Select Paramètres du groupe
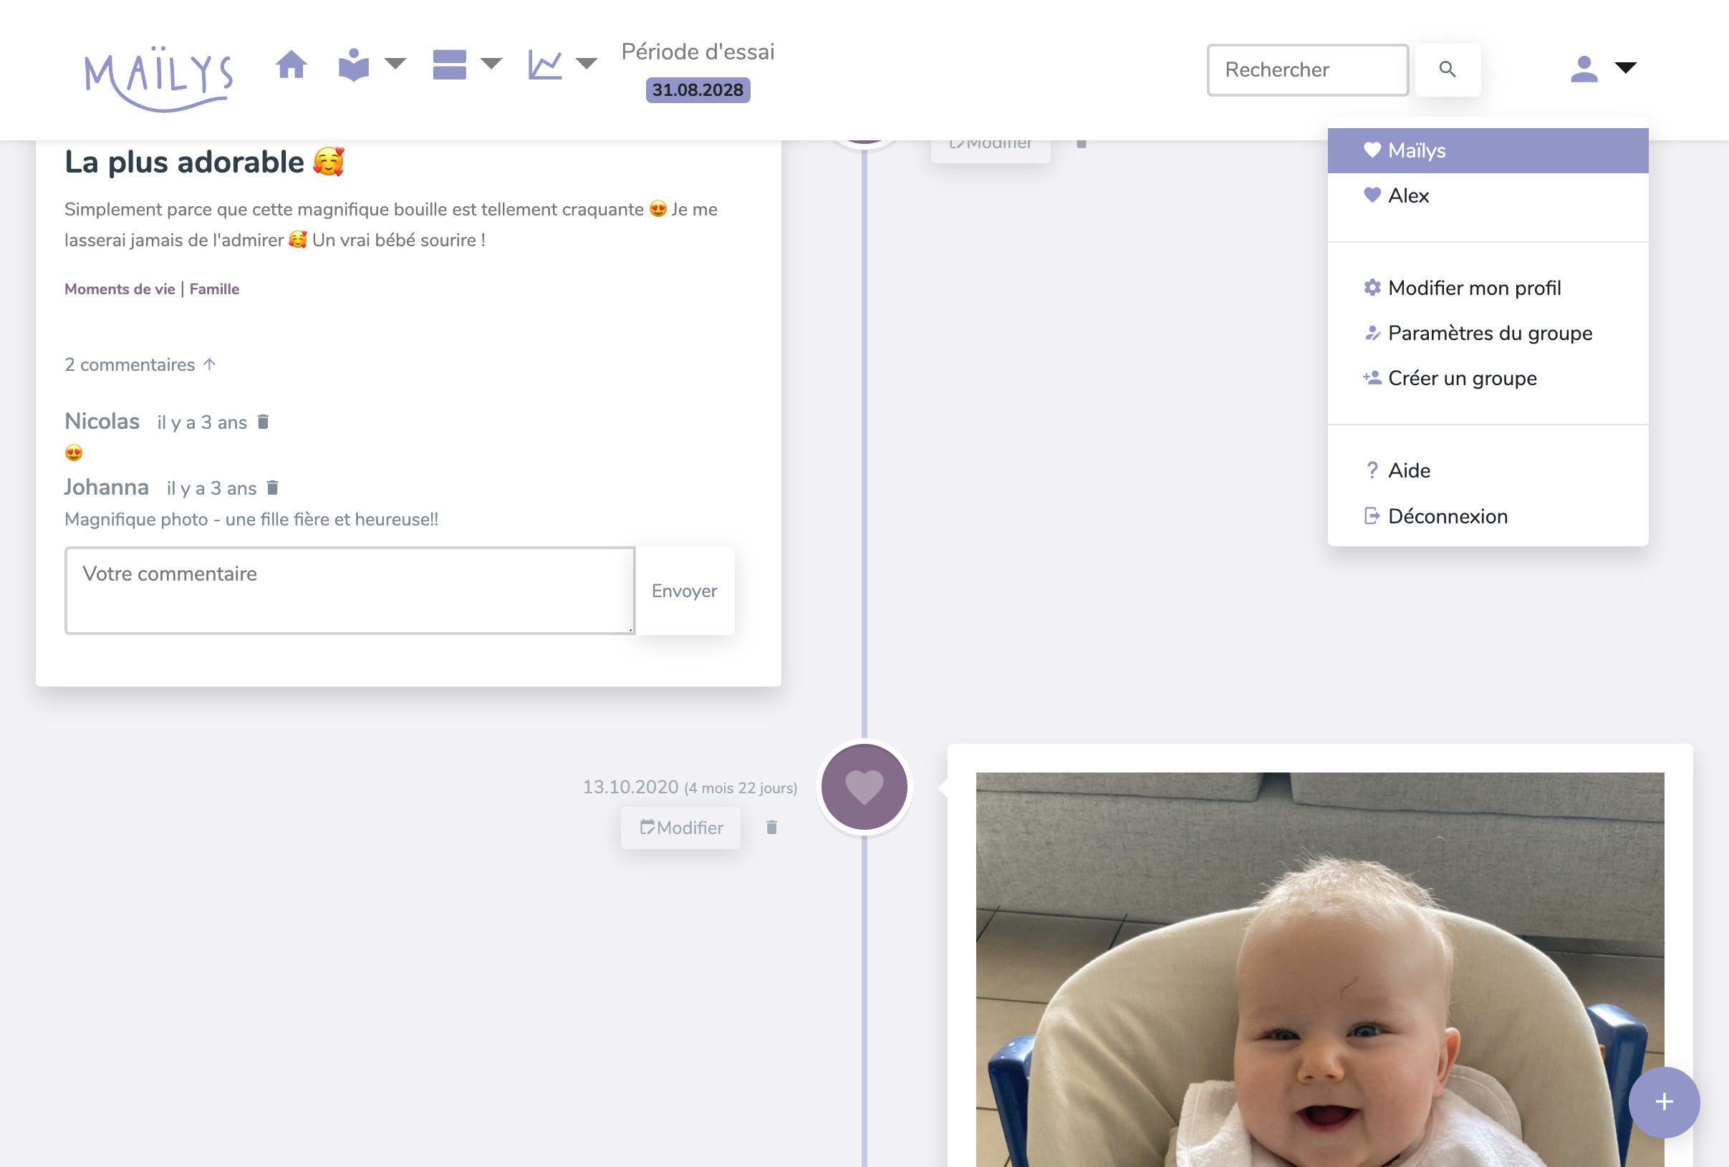 [1490, 333]
